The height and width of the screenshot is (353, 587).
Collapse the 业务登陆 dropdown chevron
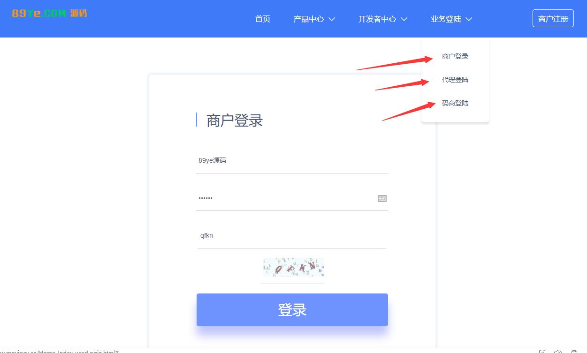coord(469,19)
